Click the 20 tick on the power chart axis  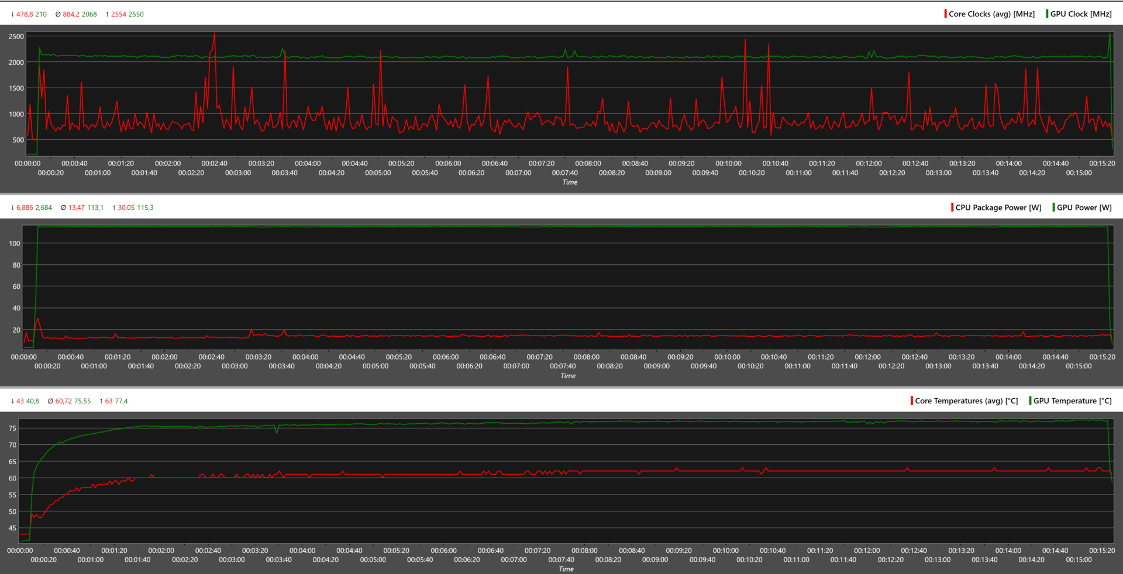click(x=16, y=330)
